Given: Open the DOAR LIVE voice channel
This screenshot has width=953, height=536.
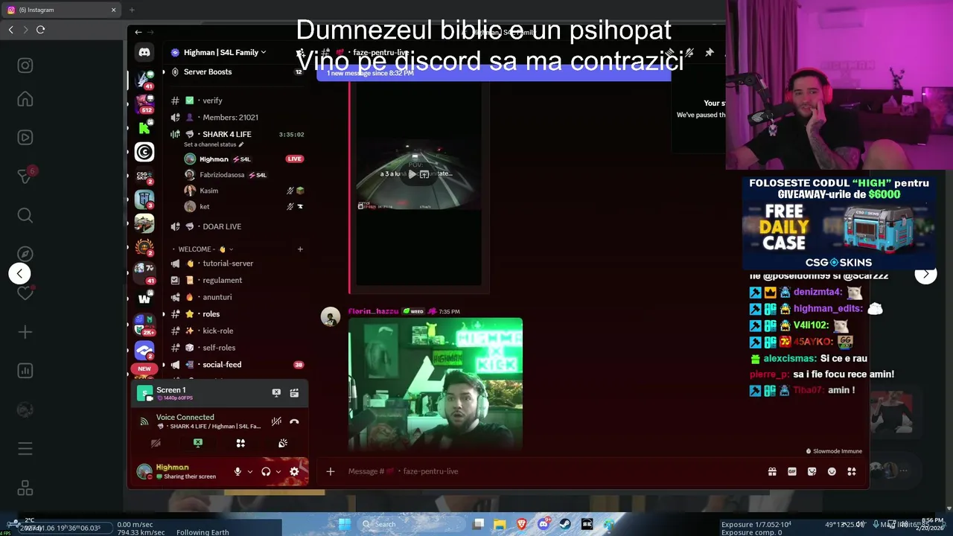Looking at the screenshot, I should (x=237, y=226).
